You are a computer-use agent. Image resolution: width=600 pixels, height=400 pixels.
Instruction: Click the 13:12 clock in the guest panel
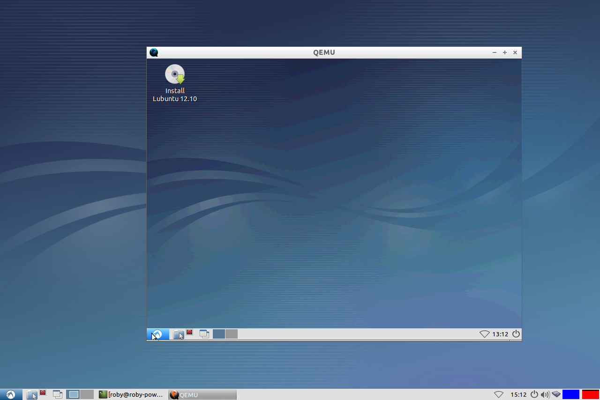point(500,334)
